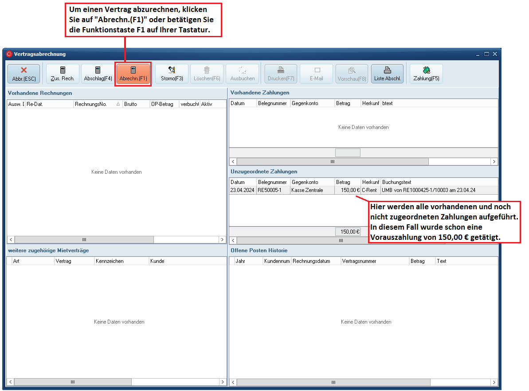Open Liste Abschl. printer icon

point(387,74)
